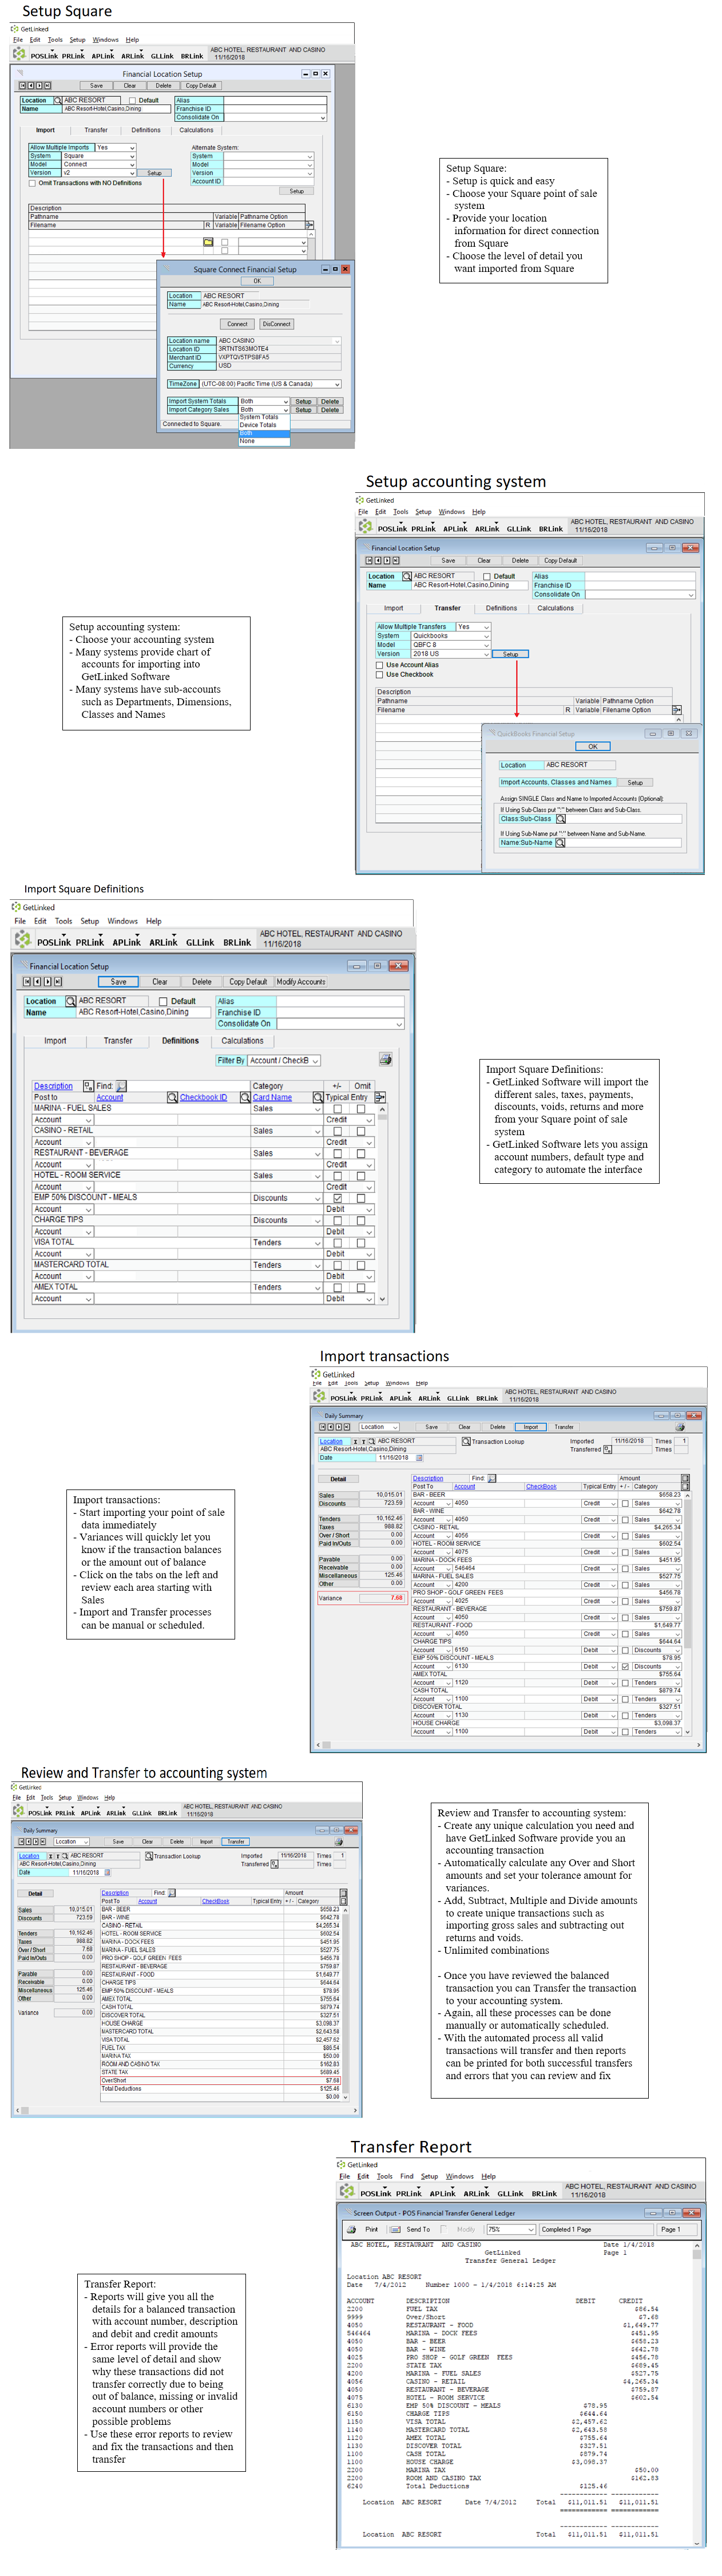This screenshot has width=722, height=2576.
Task: Open the System dropdown showing Quickbooks
Action: pyautogui.click(x=486, y=636)
